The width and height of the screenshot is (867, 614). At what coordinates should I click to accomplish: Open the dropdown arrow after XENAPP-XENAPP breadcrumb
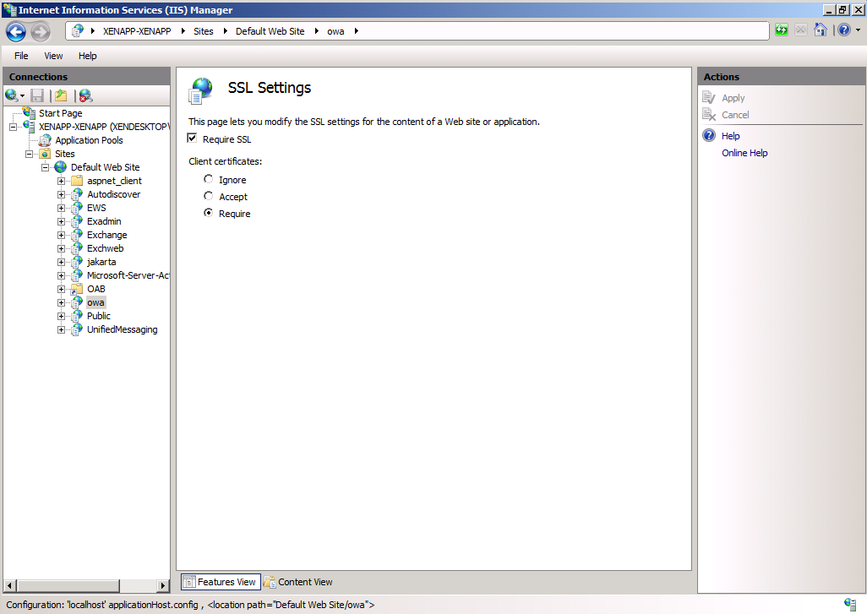pyautogui.click(x=183, y=31)
